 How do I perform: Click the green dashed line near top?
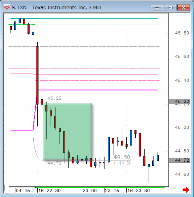click(x=84, y=24)
